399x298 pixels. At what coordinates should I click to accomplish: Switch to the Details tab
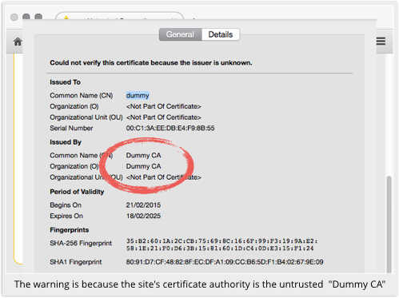(x=221, y=34)
